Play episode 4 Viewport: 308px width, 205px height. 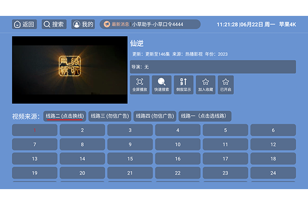(x=178, y=130)
